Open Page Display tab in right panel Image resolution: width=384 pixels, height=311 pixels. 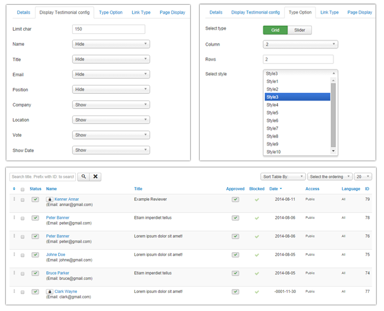[x=360, y=12]
